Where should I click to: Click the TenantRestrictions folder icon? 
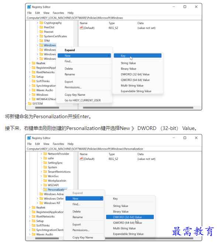[x=45, y=172]
